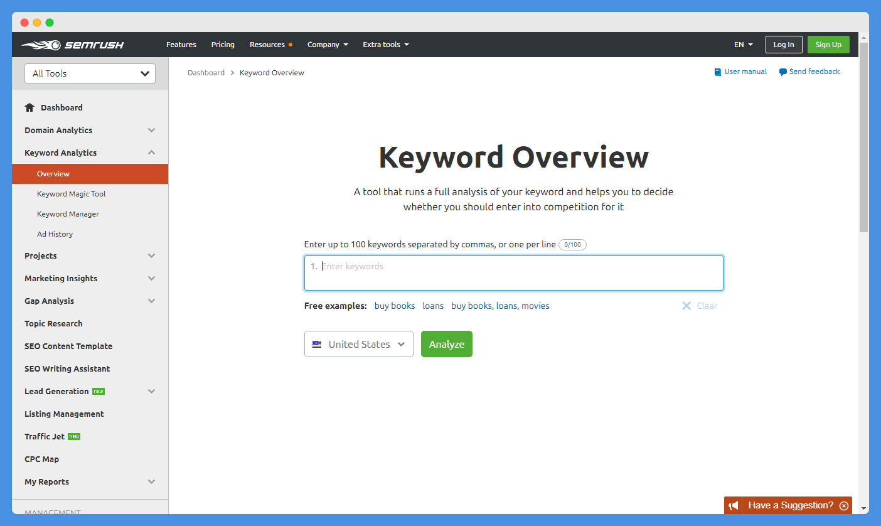The width and height of the screenshot is (881, 526).
Task: Open Listing Management
Action: click(x=64, y=414)
